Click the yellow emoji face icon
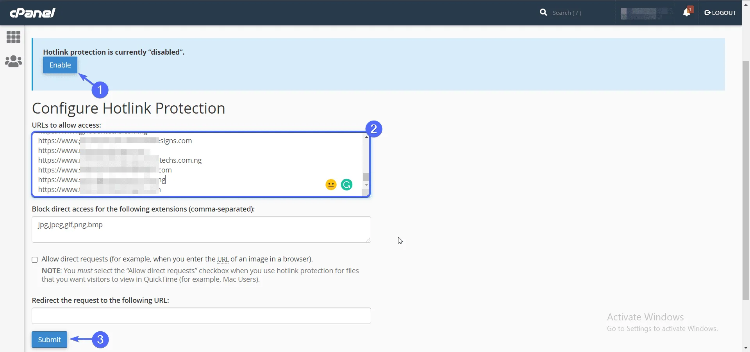 click(331, 185)
